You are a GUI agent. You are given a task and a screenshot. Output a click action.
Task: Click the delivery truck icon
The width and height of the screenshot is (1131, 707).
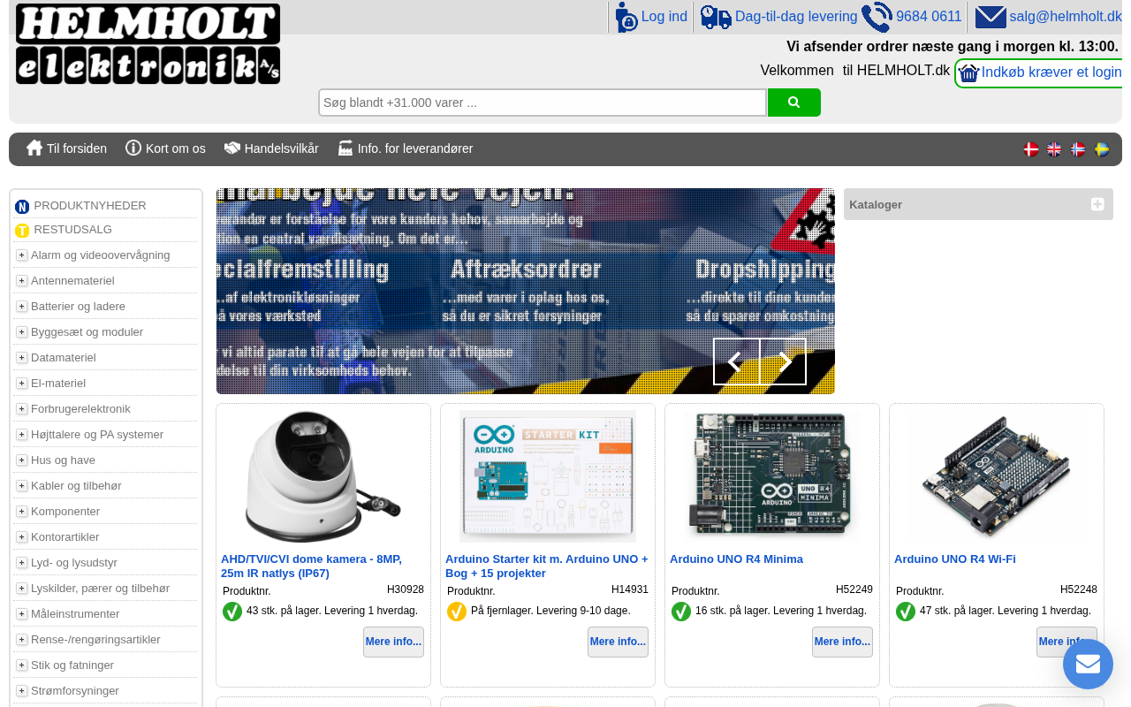coord(716,17)
